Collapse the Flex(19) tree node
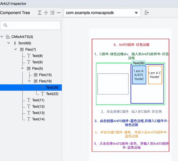Viewport: 178px width, 161px height. 29,81
